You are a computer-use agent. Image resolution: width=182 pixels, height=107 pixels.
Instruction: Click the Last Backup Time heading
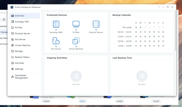122,58
